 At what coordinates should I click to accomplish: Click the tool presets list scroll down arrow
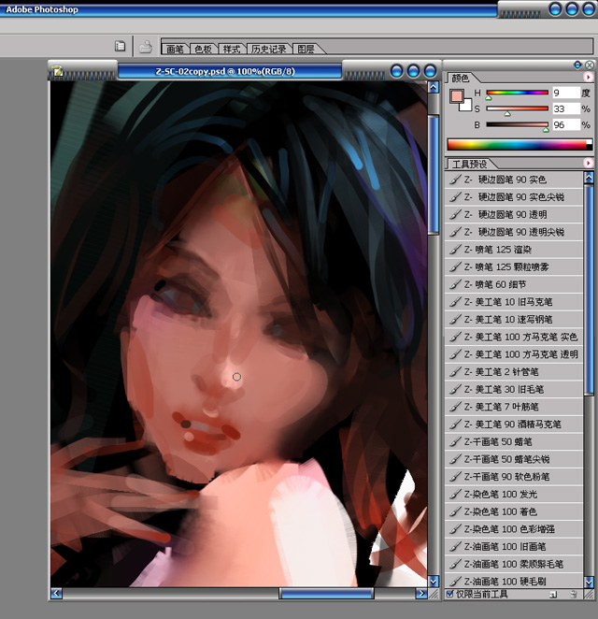pos(589,582)
